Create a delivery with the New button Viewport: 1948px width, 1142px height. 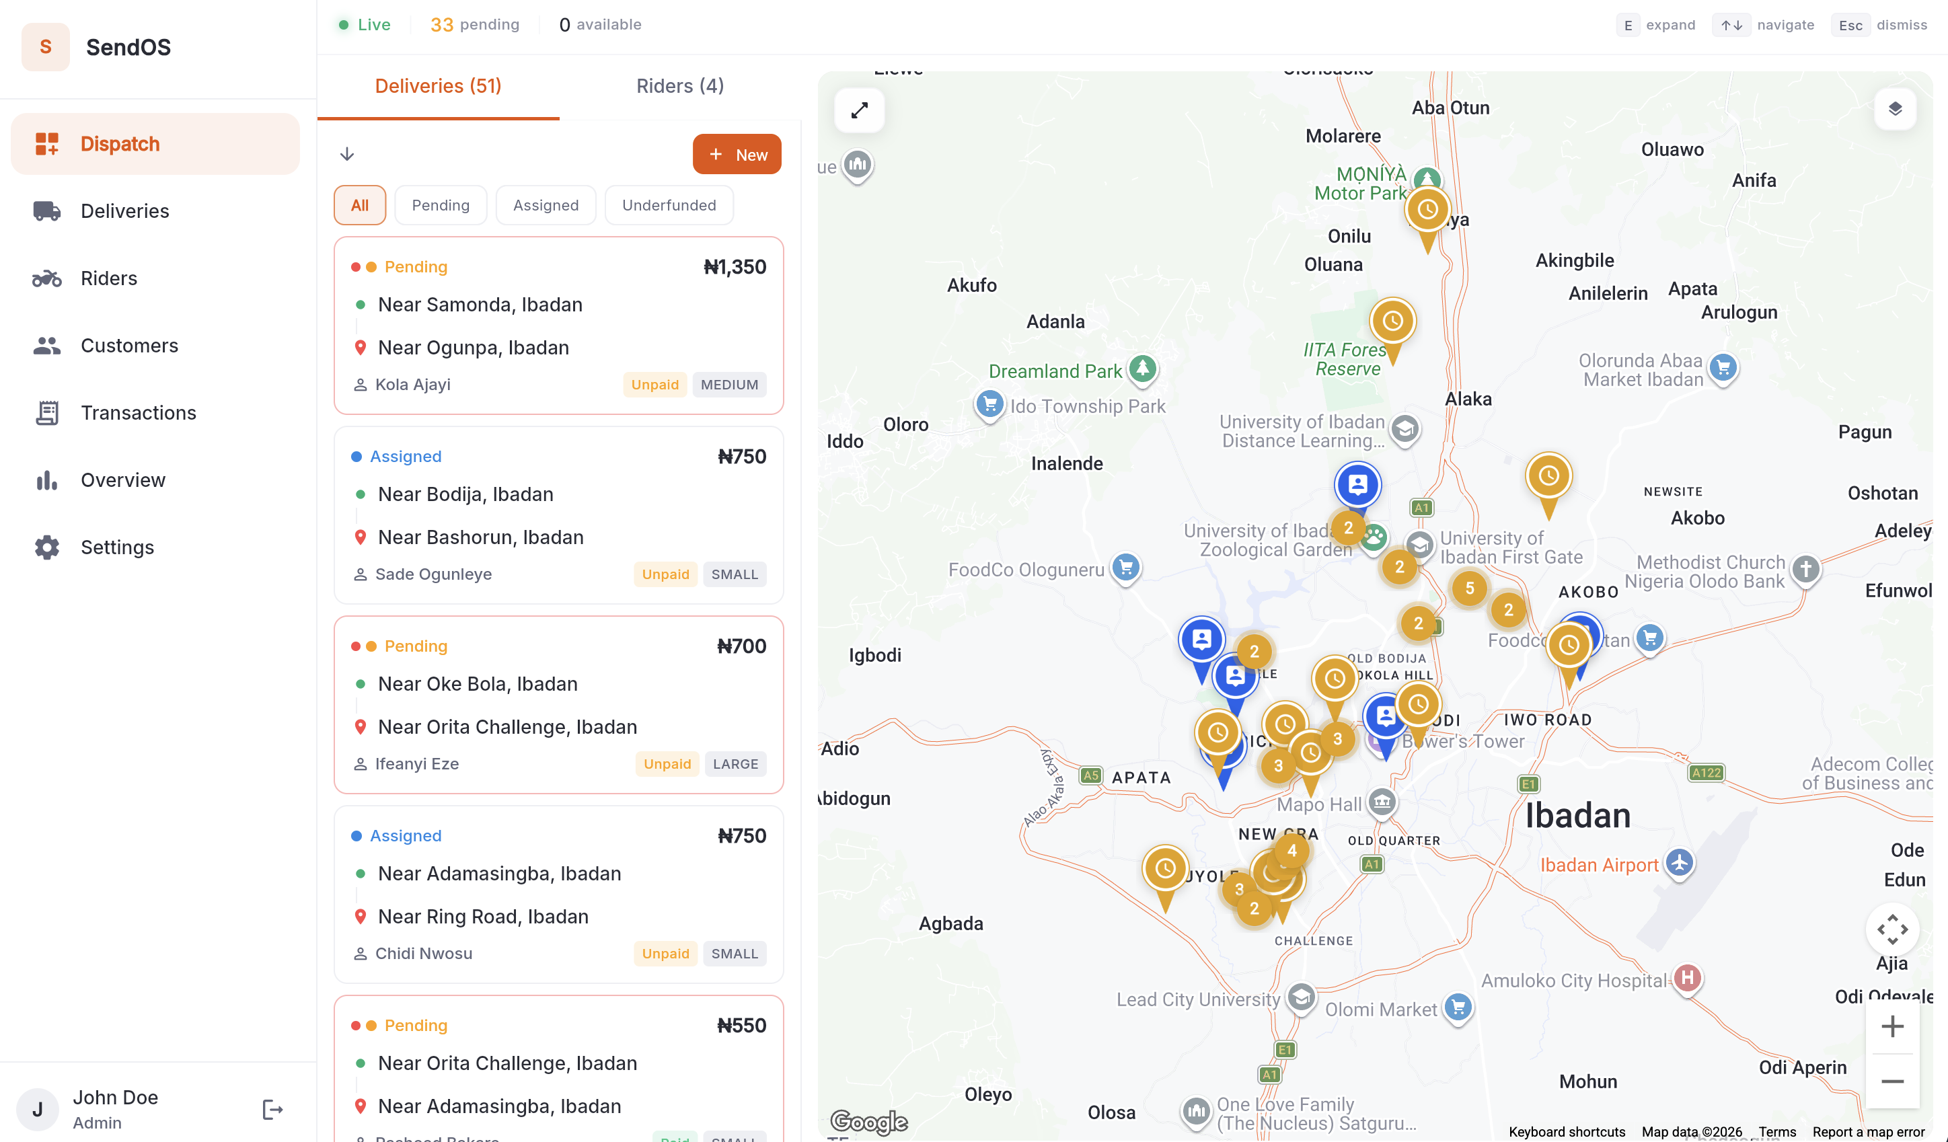736,154
